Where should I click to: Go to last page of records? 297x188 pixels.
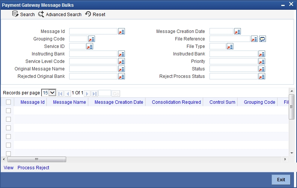(95, 93)
